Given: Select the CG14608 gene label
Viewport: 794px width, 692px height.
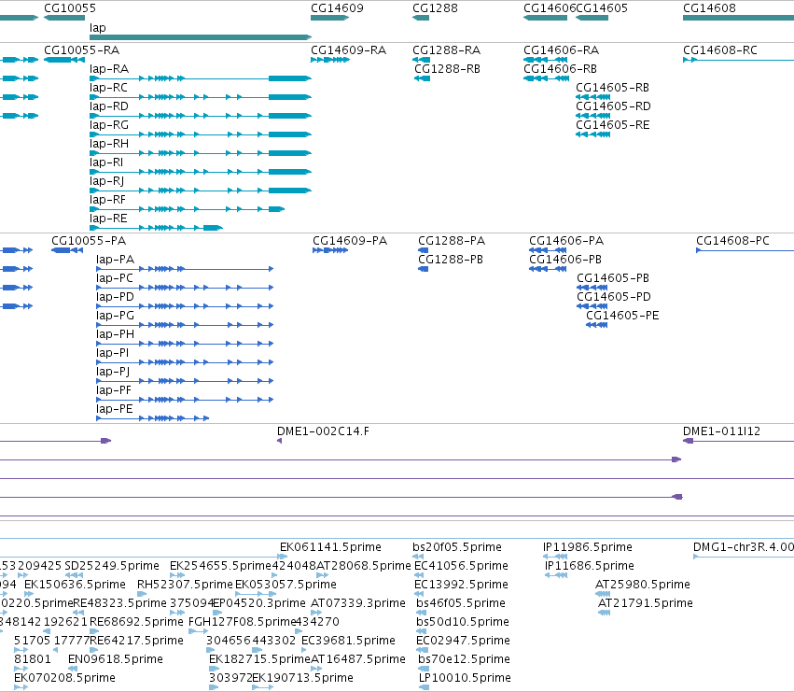Looking at the screenshot, I should pyautogui.click(x=709, y=8).
